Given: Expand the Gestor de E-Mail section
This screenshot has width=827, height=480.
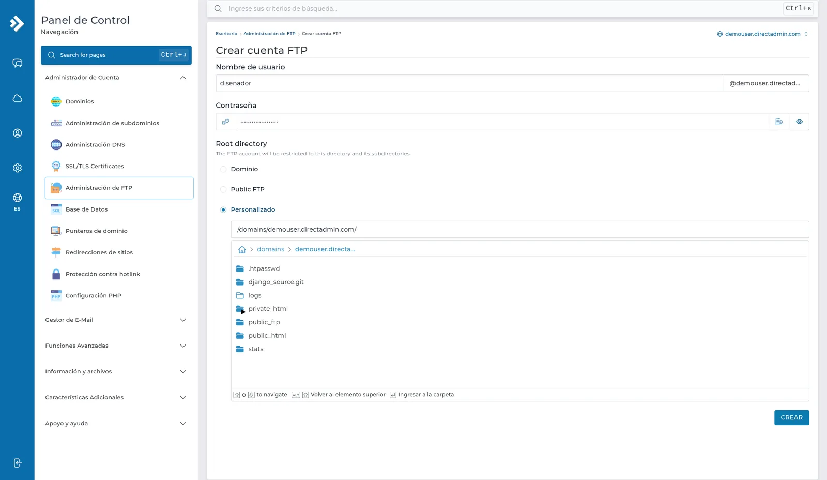Looking at the screenshot, I should pos(116,320).
